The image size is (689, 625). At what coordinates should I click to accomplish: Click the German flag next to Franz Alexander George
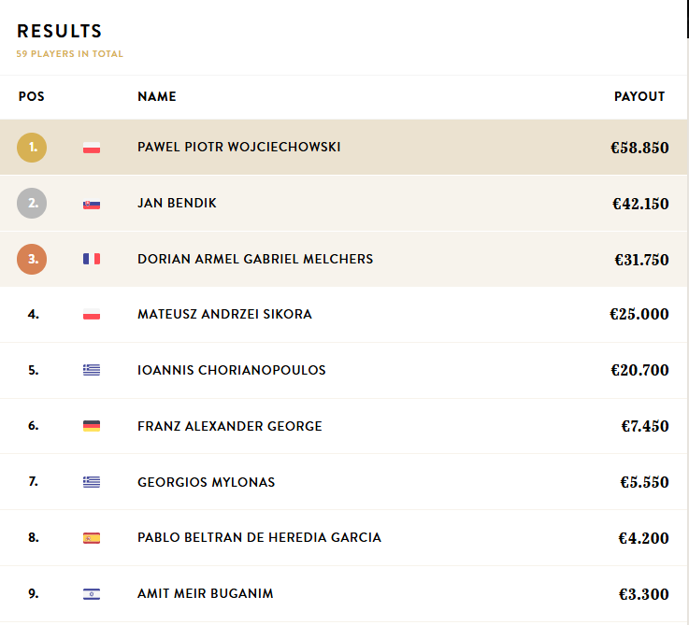[x=92, y=426]
